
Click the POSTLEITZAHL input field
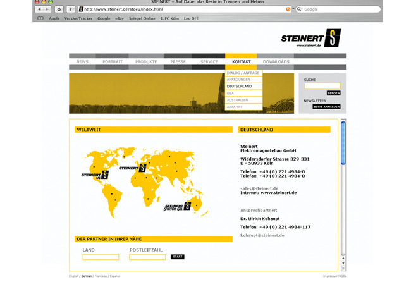147,257
